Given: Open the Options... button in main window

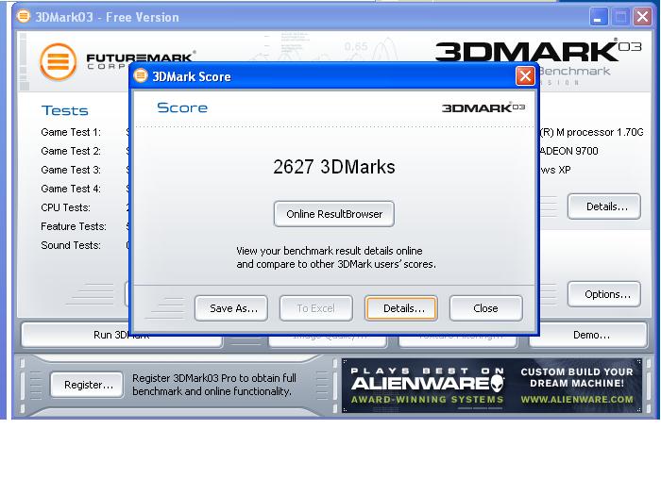Looking at the screenshot, I should 606,294.
